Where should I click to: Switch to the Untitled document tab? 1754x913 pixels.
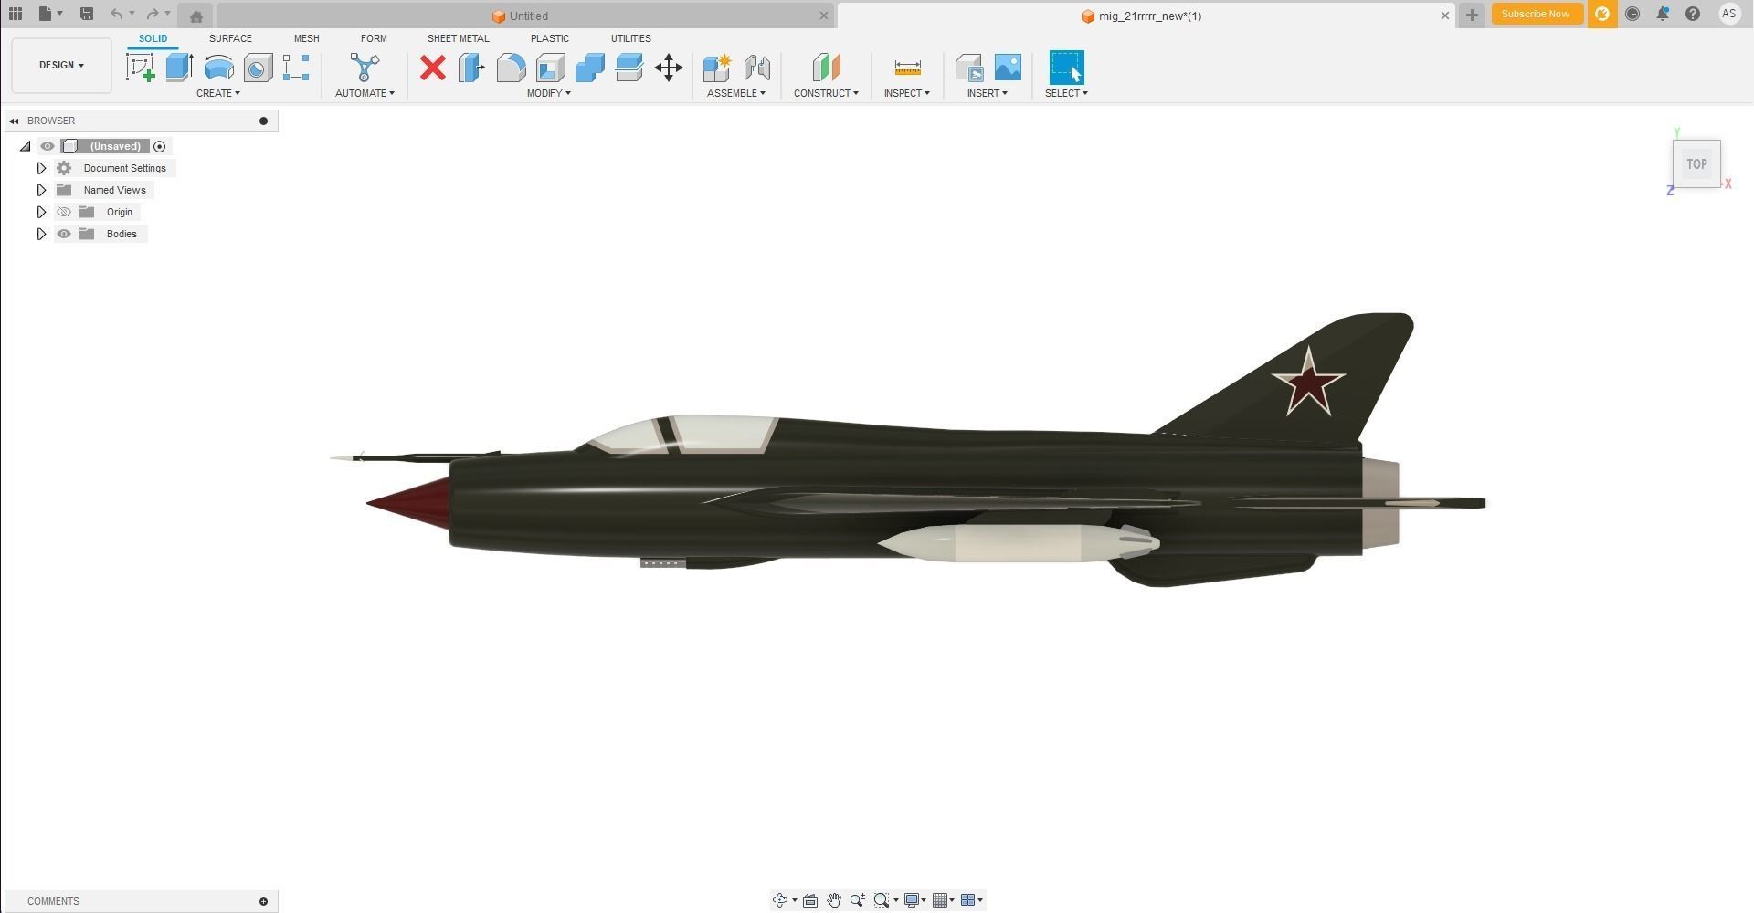click(x=525, y=16)
